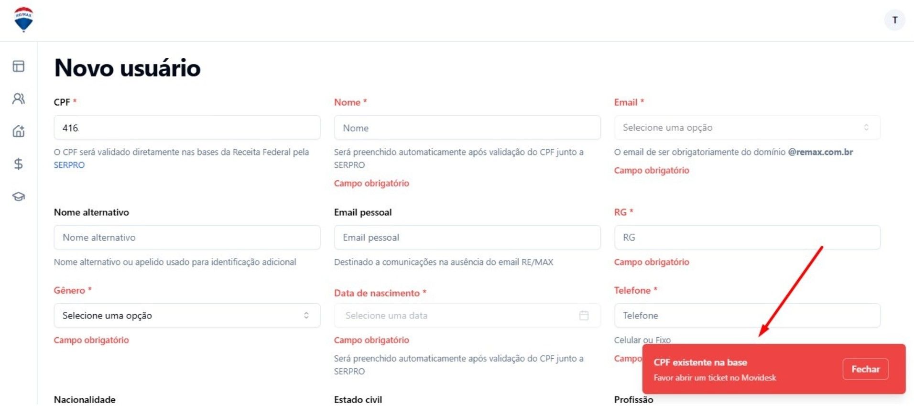Expand the Email dropdown
The image size is (914, 417).
point(747,128)
